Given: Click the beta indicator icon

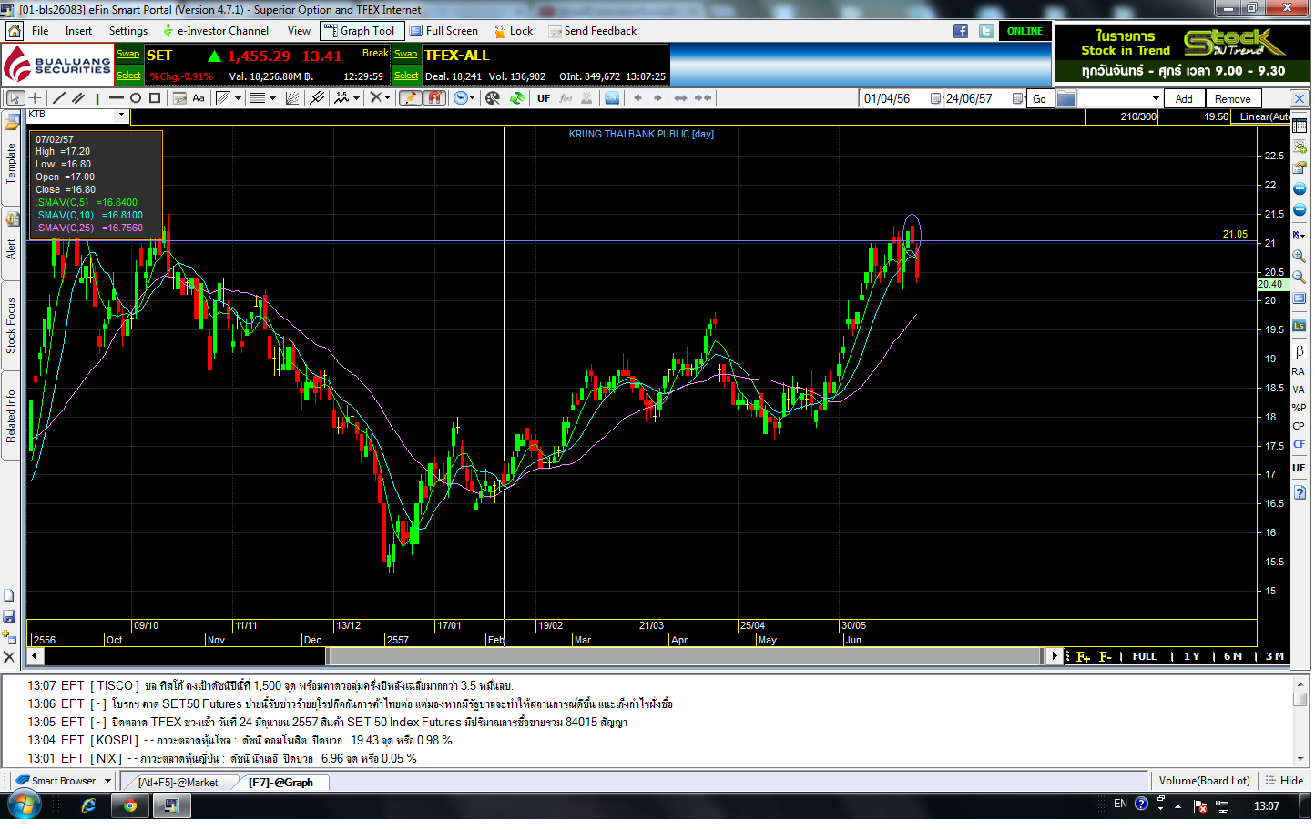Looking at the screenshot, I should click(1300, 352).
